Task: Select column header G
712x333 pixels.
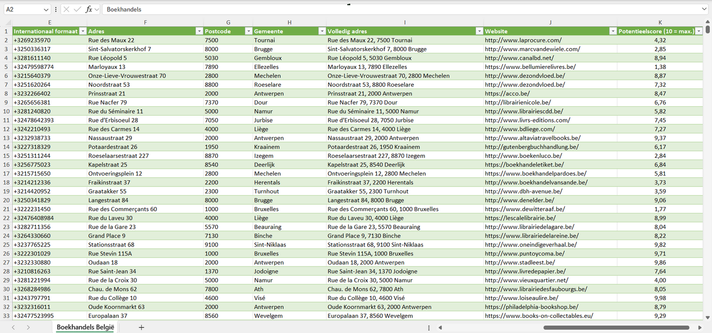Action: point(228,23)
